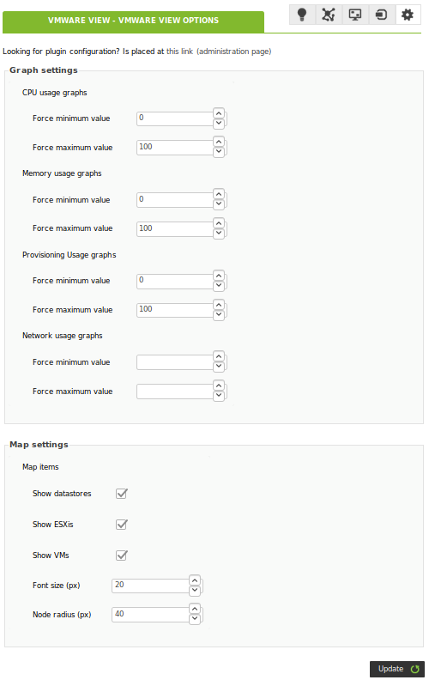Decrease Provisioning Usage Force minimum value
The width and height of the screenshot is (429, 680).
click(x=219, y=285)
